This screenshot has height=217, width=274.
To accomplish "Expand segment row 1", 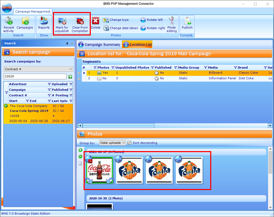I will tap(79, 73).
